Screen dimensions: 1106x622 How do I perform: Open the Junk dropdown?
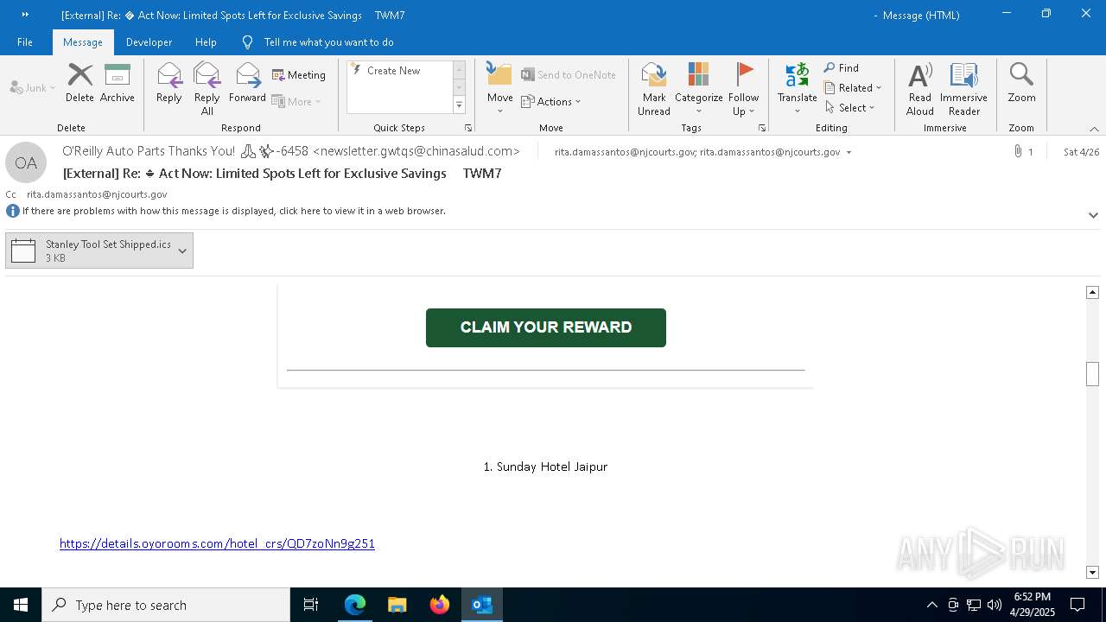[x=33, y=87]
